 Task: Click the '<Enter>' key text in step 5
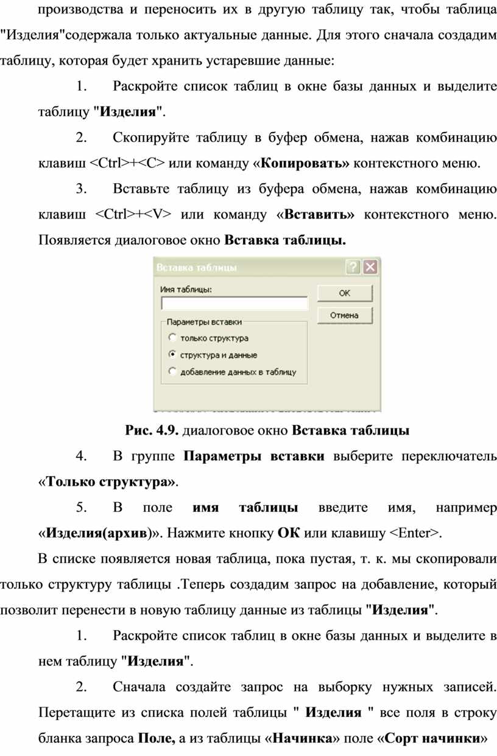[414, 533]
